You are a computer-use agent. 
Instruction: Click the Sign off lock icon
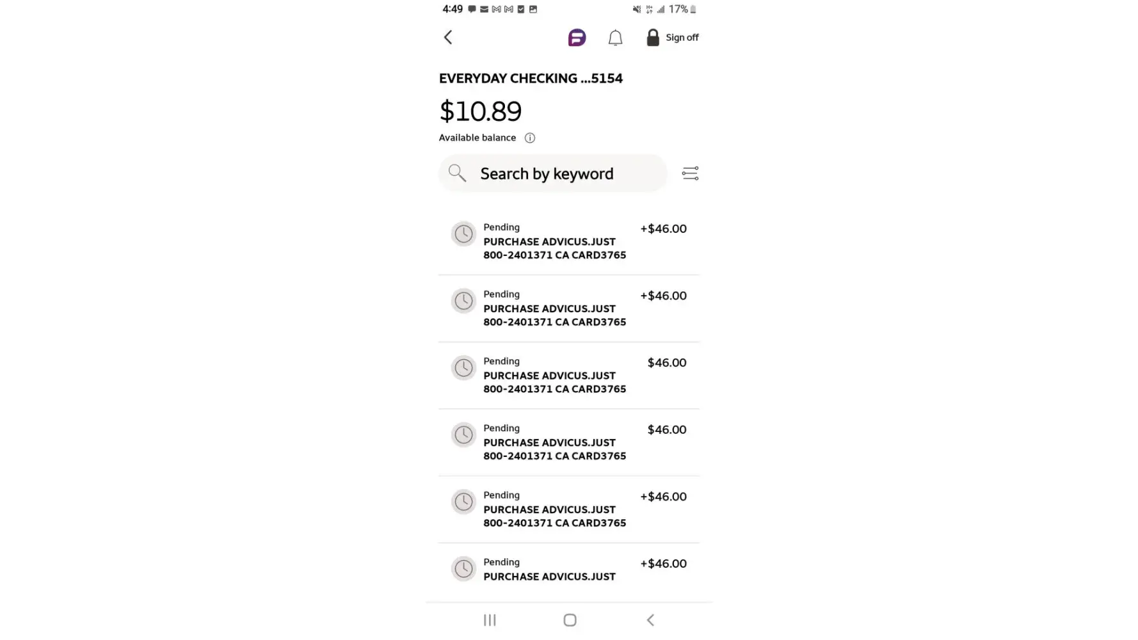coord(652,38)
